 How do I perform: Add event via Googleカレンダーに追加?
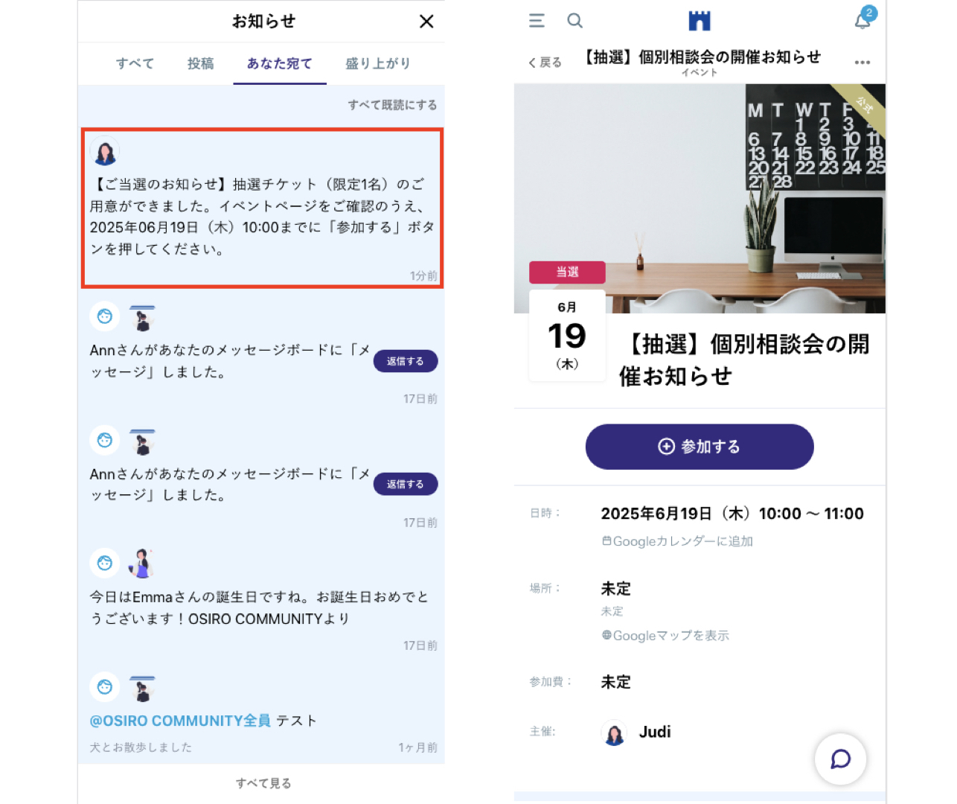[x=677, y=541]
